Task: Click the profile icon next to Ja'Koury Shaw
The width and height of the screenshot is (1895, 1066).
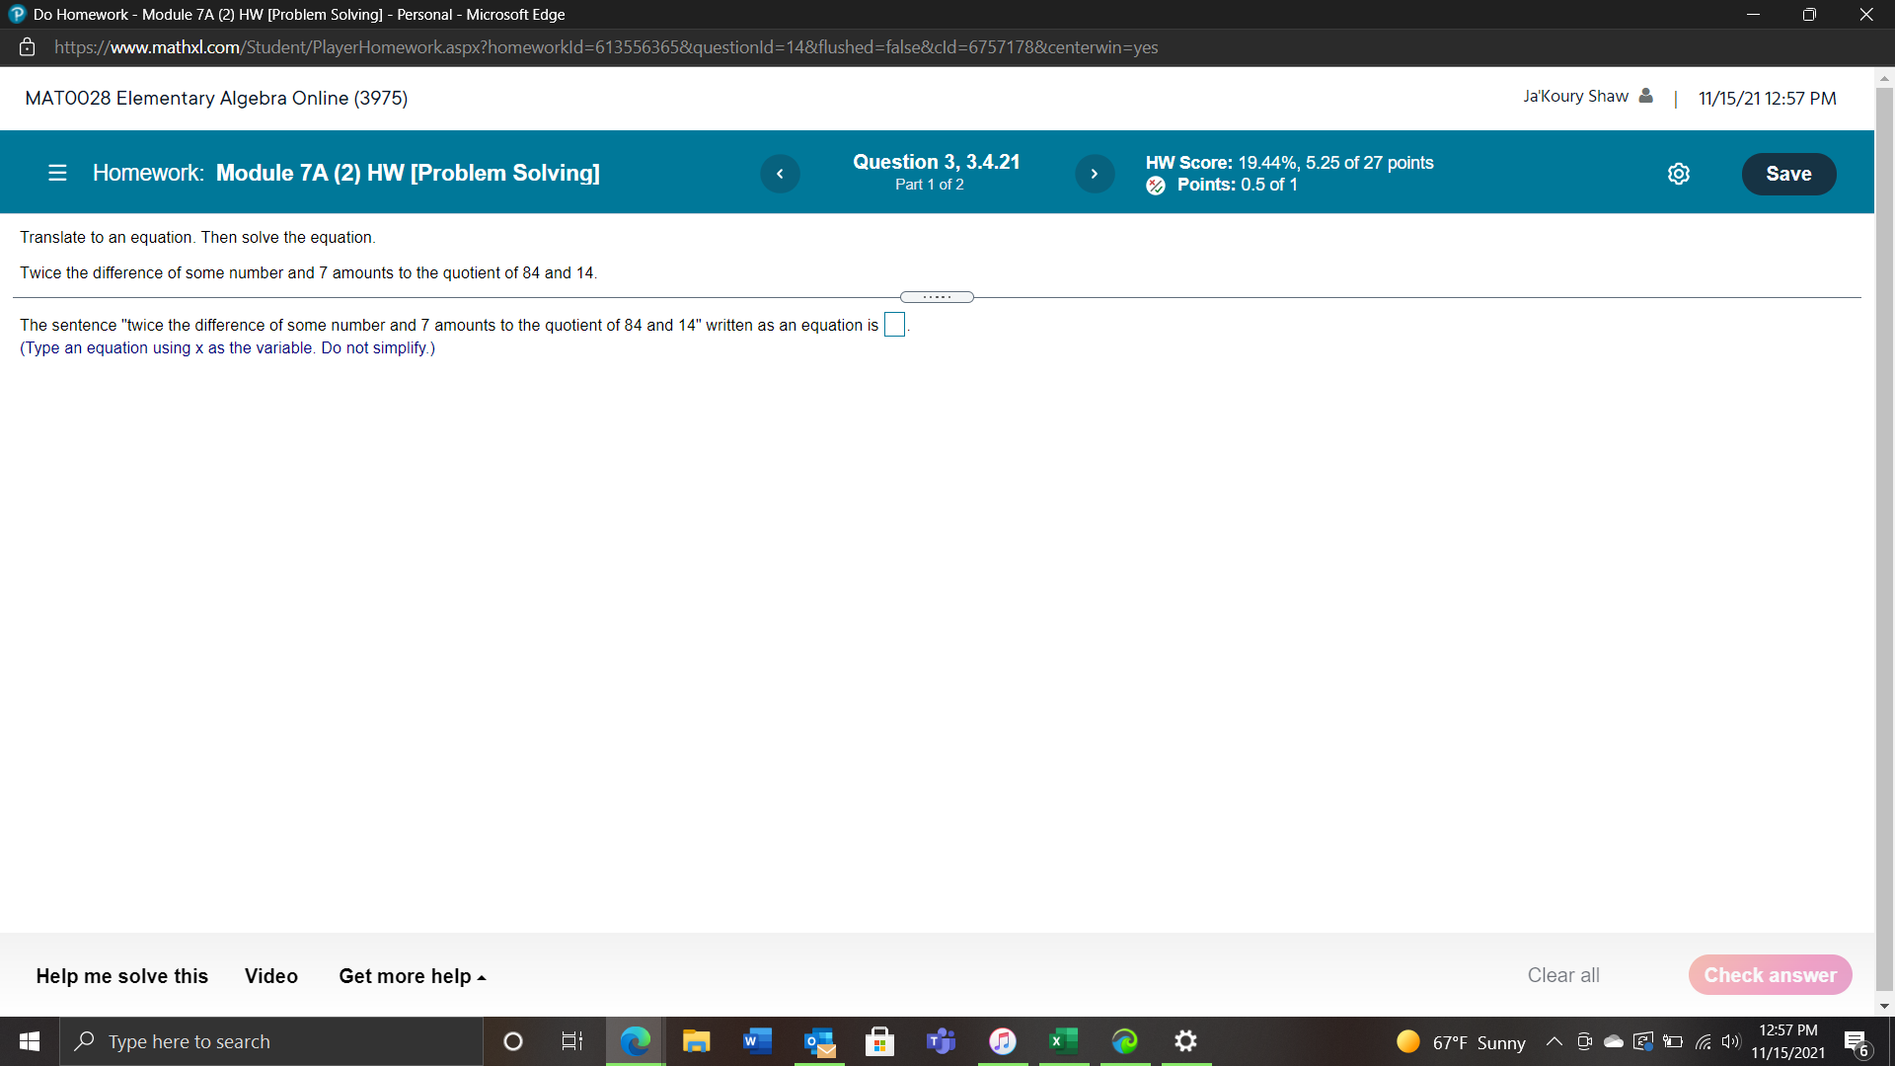Action: [x=1645, y=96]
